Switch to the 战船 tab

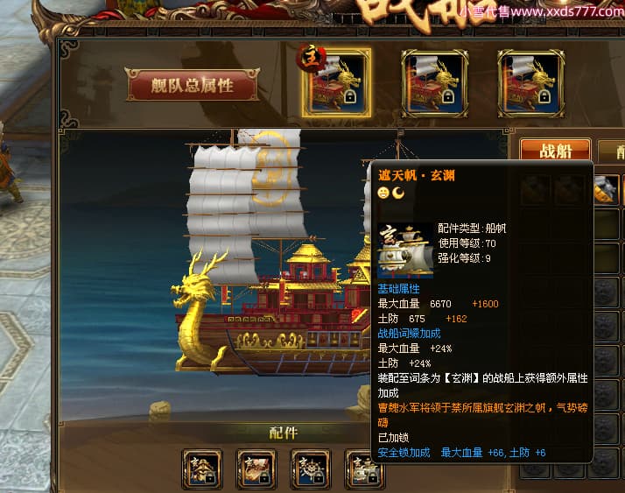(555, 151)
